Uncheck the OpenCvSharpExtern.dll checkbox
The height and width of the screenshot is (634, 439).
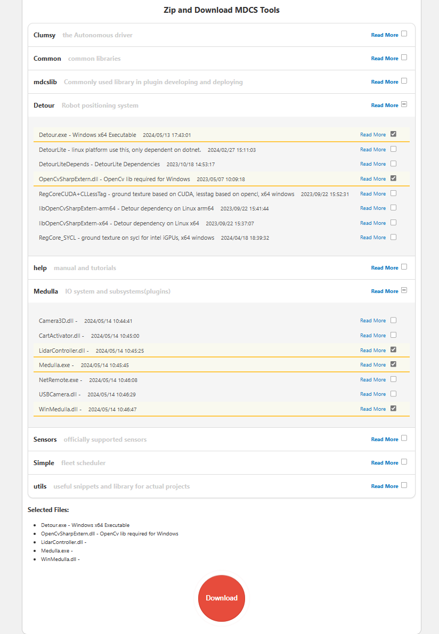click(x=393, y=178)
